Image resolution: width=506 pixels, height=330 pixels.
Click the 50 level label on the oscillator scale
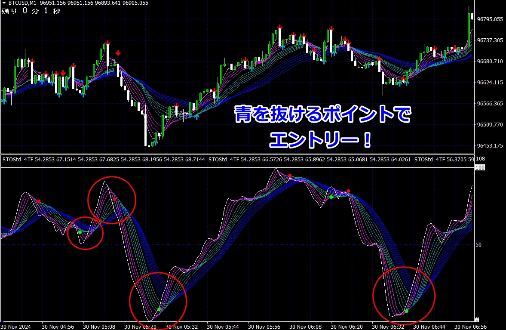[478, 245]
